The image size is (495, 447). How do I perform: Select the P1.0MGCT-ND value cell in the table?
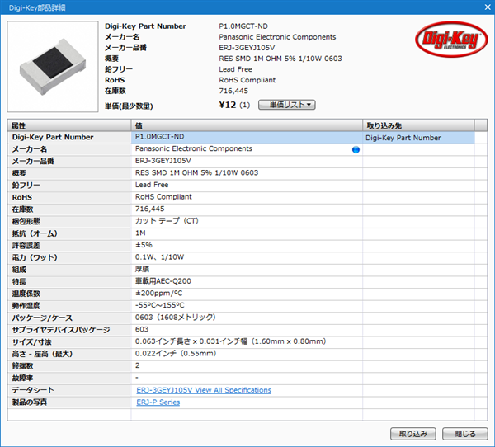point(247,138)
